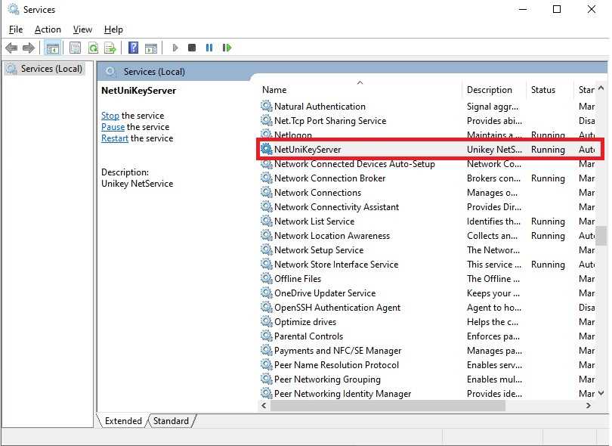Click the Restart Service toolbar icon
Image resolution: width=612 pixels, height=446 pixels.
point(227,48)
